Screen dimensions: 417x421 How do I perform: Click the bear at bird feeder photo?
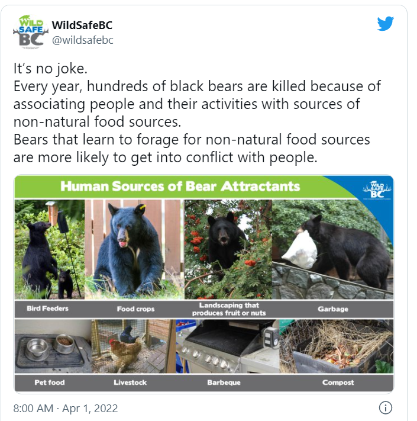point(50,249)
